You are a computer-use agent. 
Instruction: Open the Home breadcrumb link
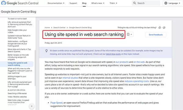pos(47,28)
